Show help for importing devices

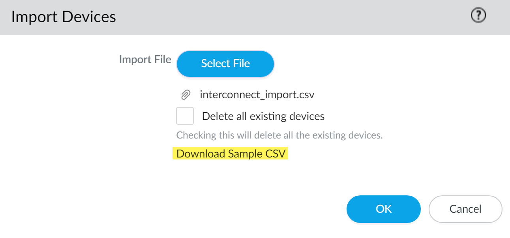click(478, 16)
